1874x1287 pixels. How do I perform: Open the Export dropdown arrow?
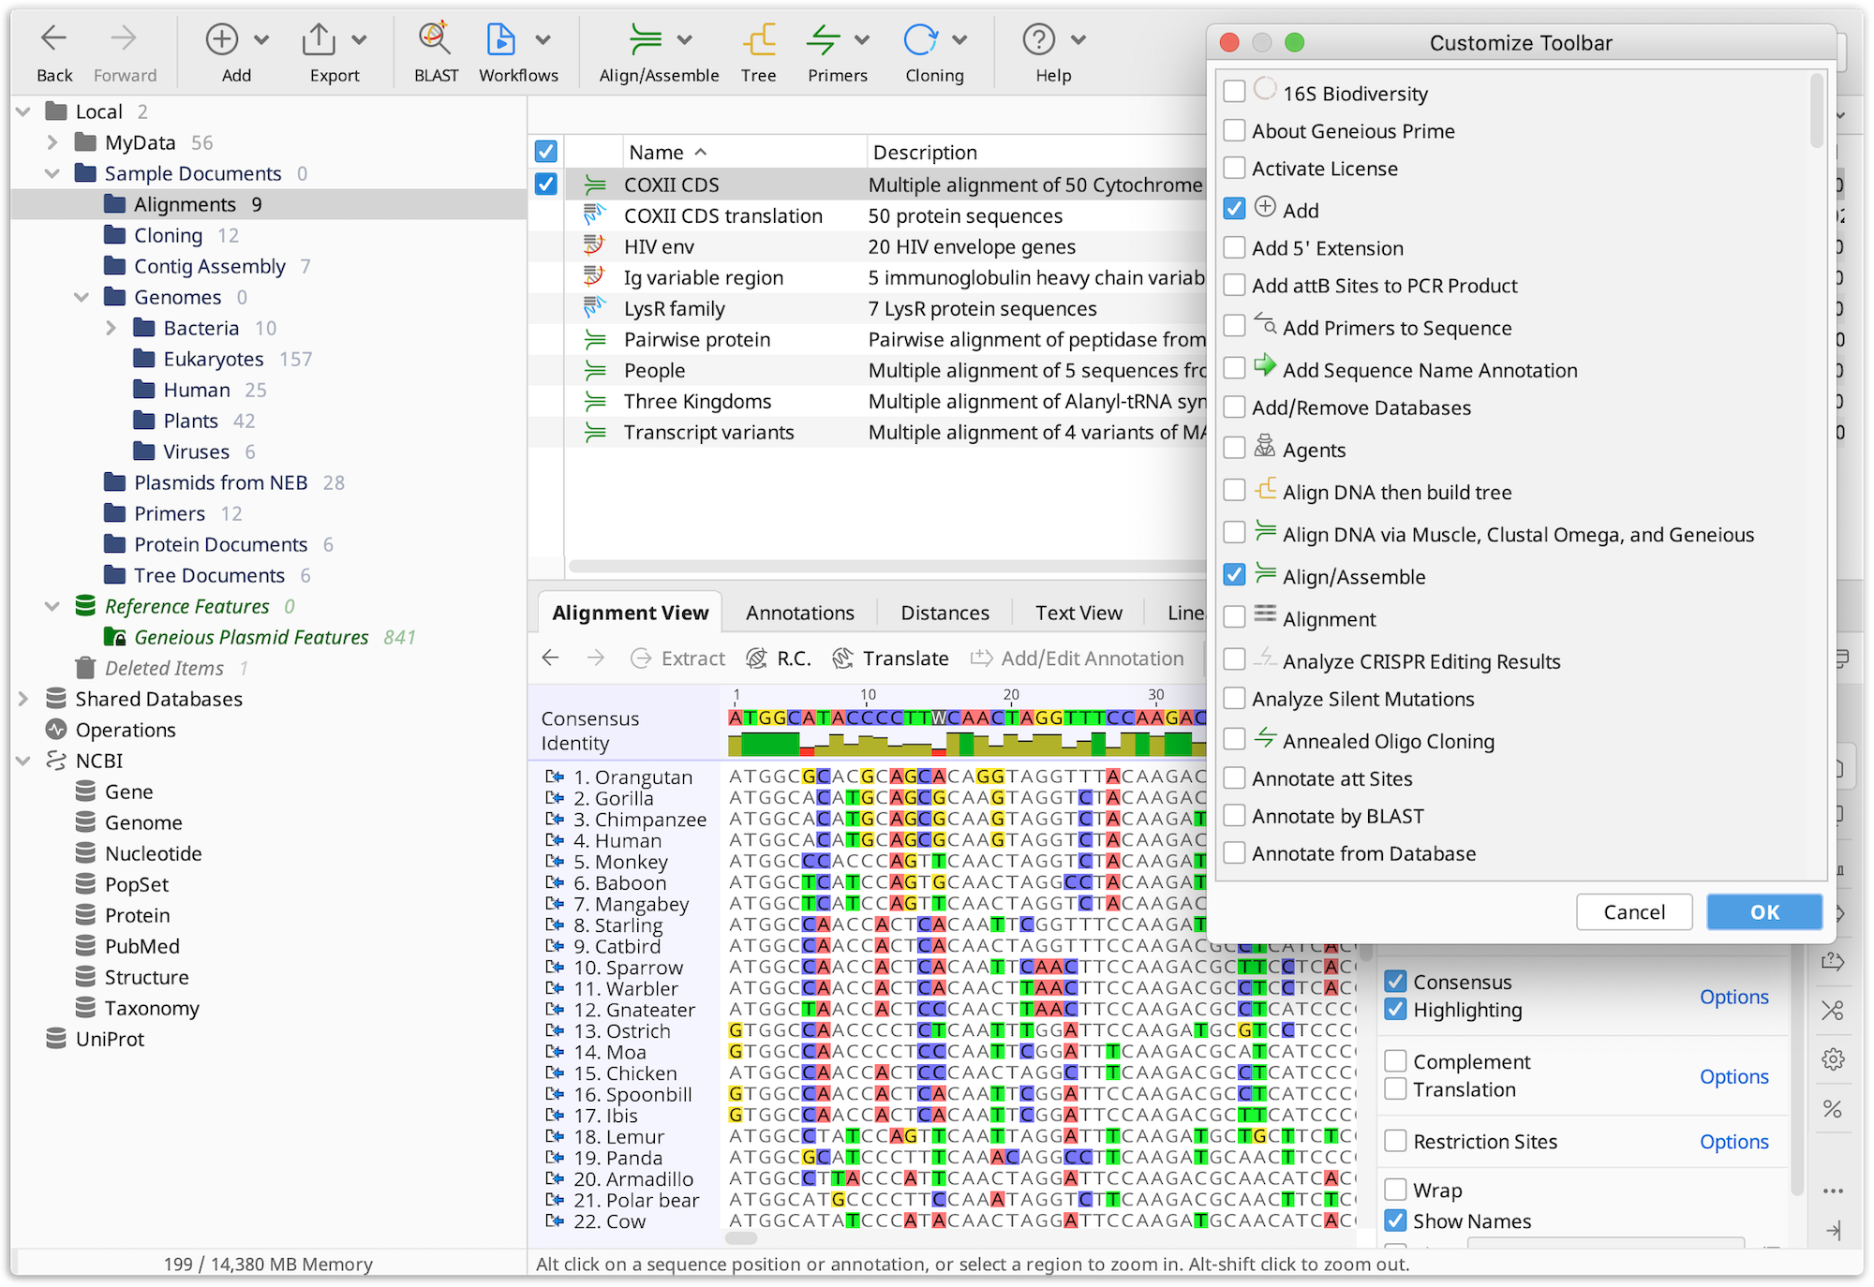click(359, 39)
